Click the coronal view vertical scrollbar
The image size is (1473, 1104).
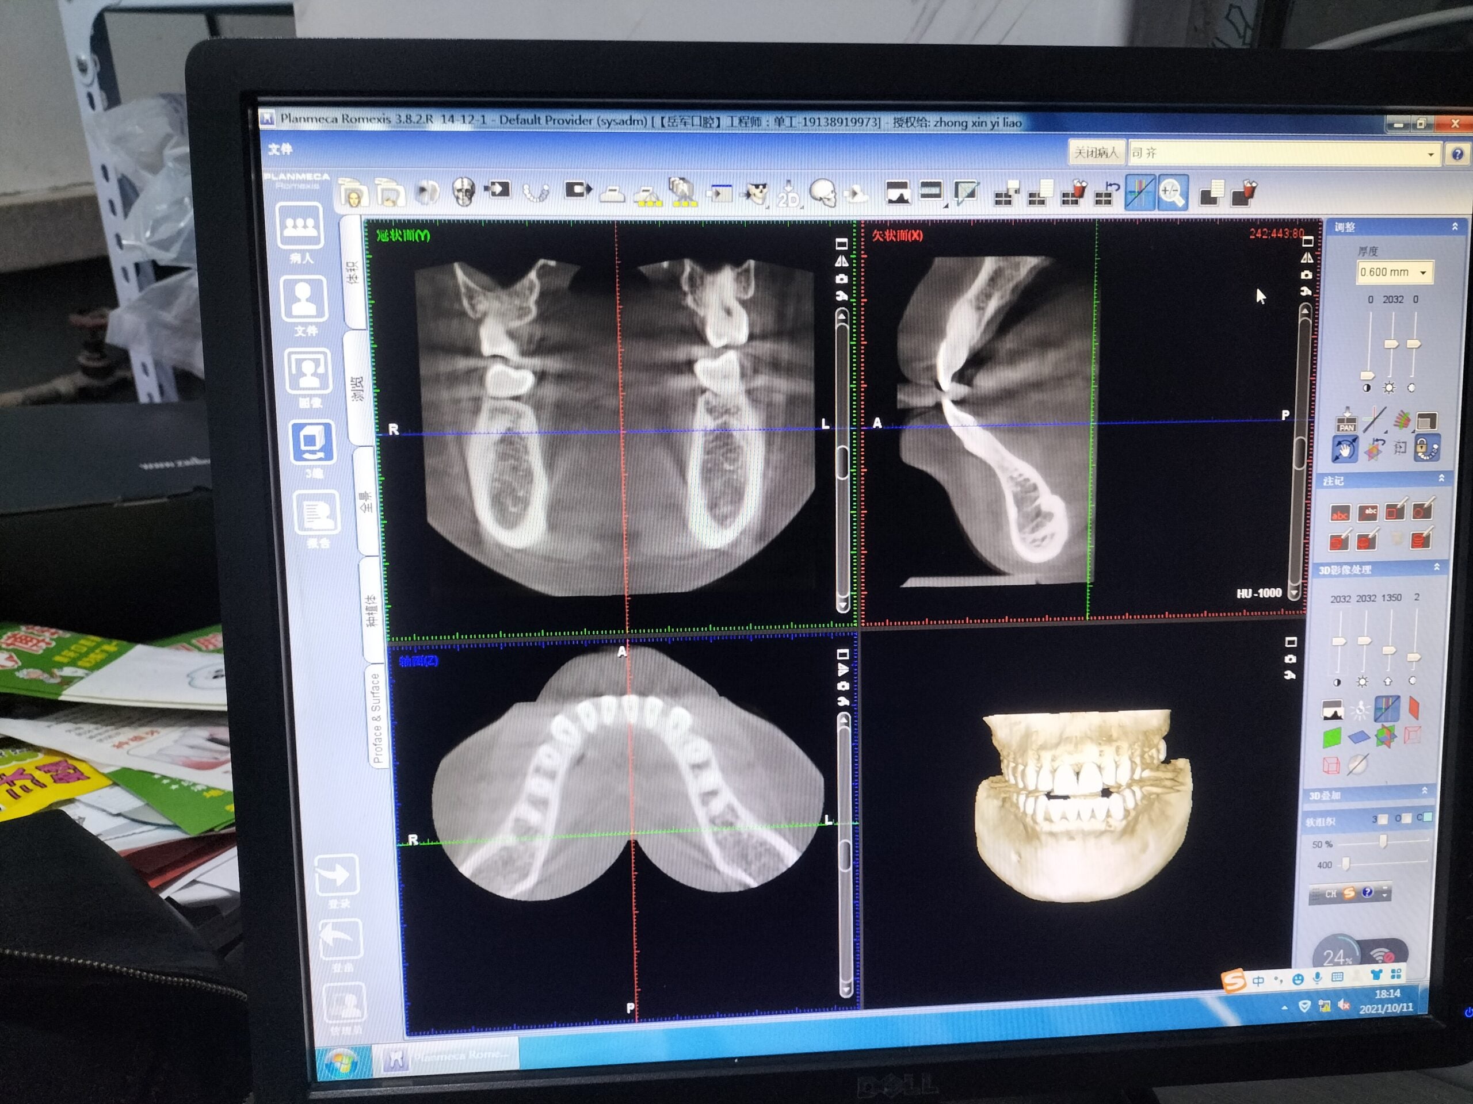tap(842, 461)
